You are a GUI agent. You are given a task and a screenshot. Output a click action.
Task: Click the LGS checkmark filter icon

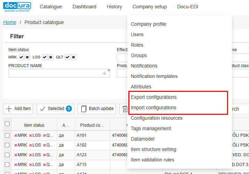45,57
